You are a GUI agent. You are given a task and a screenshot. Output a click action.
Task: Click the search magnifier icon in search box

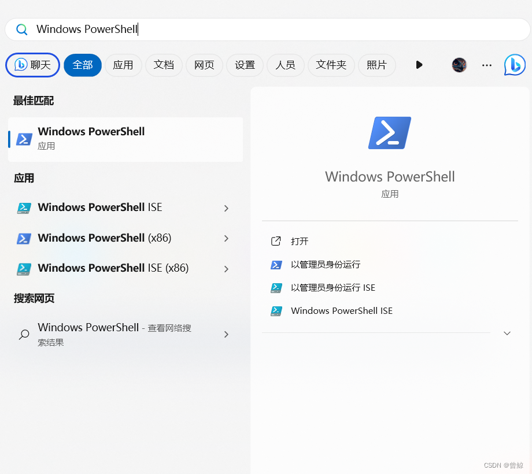(22, 29)
